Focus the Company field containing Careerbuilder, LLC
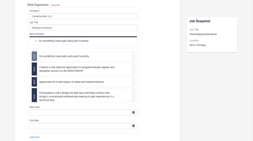The height and width of the screenshot is (141, 253). [83, 16]
